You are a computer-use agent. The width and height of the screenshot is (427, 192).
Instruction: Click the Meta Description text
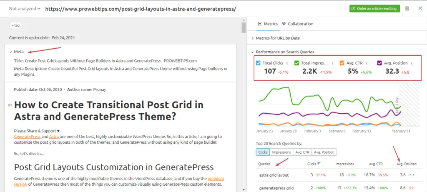(x=121, y=71)
